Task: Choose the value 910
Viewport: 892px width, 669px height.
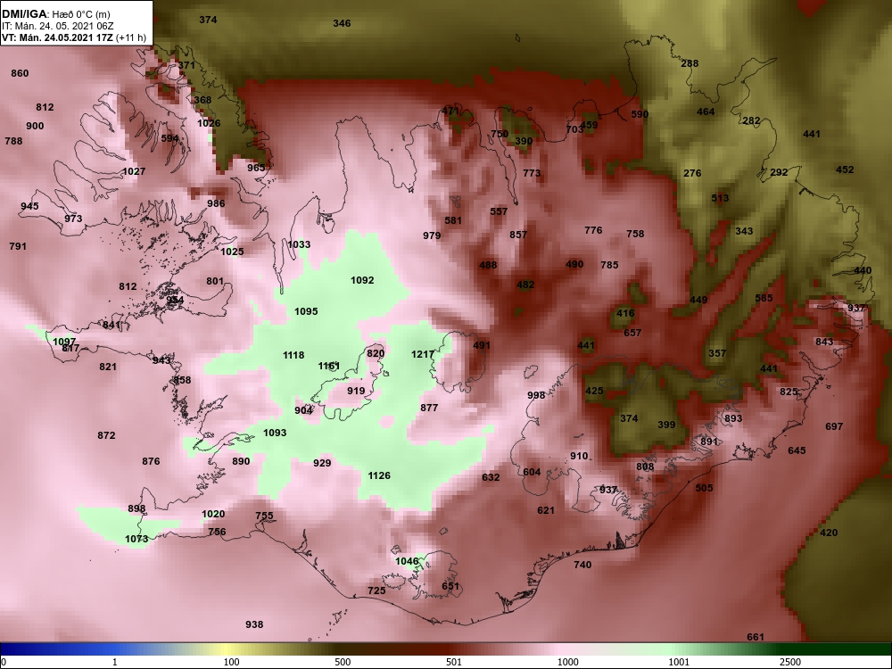Action: pyautogui.click(x=579, y=456)
